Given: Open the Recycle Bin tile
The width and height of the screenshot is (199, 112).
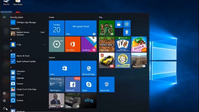Looking at the screenshot, I should click(x=107, y=84).
